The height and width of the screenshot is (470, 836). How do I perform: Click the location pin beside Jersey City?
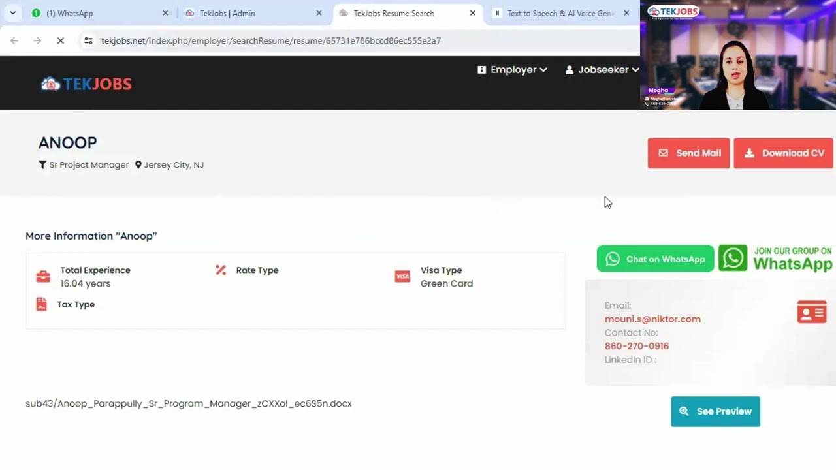[138, 165]
